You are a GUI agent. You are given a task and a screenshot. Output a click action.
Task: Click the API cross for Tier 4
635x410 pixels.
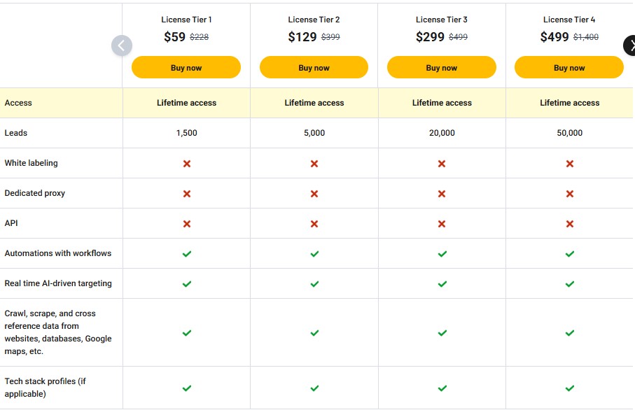(570, 224)
